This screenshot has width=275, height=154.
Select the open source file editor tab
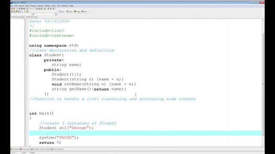[x=31, y=17]
